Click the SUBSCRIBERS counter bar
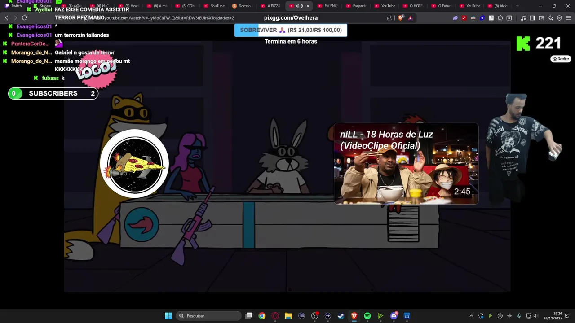This screenshot has width=575, height=323. (x=53, y=93)
